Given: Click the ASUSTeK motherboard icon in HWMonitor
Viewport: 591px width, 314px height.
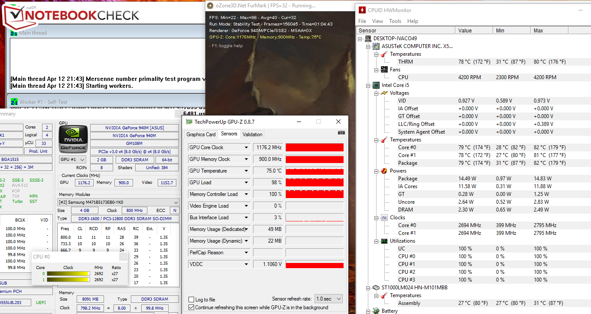Looking at the screenshot, I should pyautogui.click(x=376, y=46).
